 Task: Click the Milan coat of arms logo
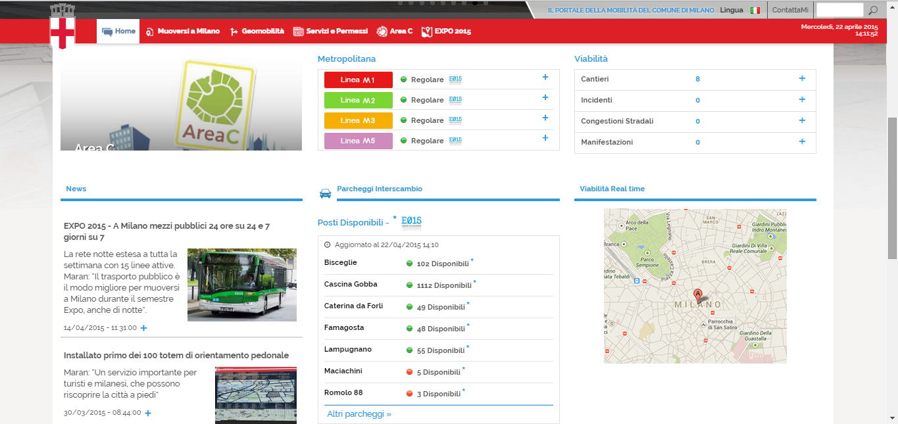tap(62, 26)
